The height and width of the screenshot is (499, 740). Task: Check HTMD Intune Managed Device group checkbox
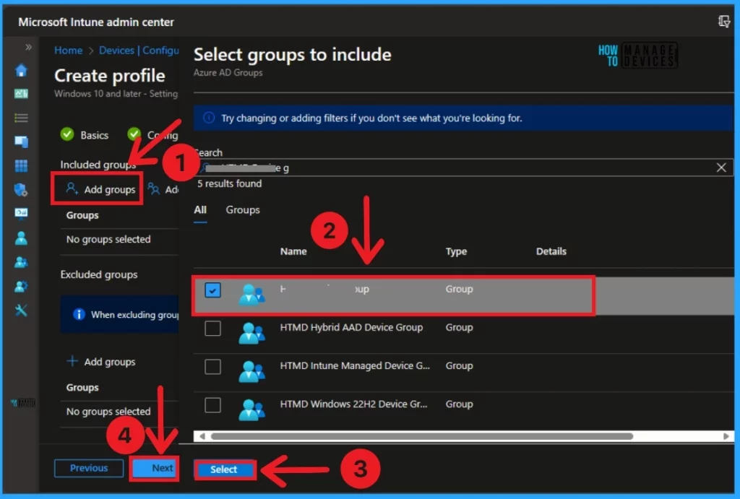[213, 366]
